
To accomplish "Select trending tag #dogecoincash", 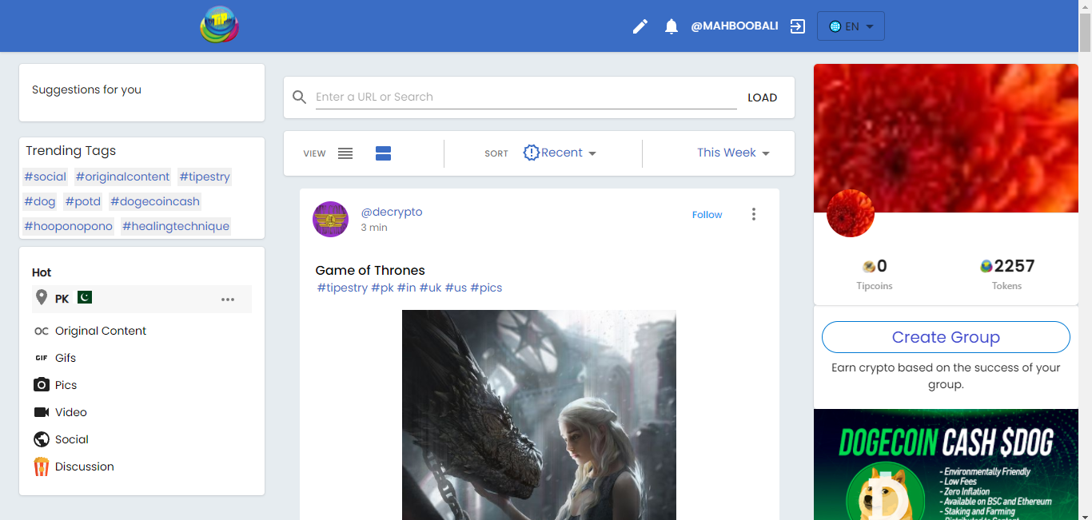I will pyautogui.click(x=155, y=201).
